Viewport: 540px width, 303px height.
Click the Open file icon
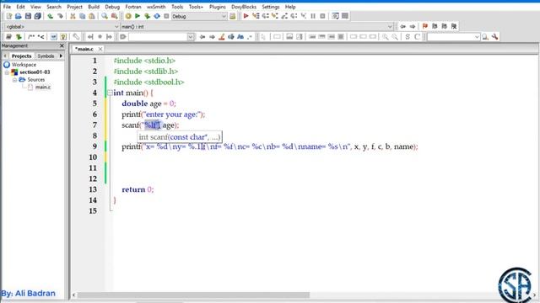pos(19,16)
